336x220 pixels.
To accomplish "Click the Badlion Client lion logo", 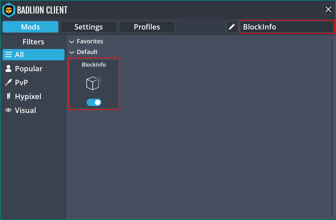I will (x=9, y=10).
